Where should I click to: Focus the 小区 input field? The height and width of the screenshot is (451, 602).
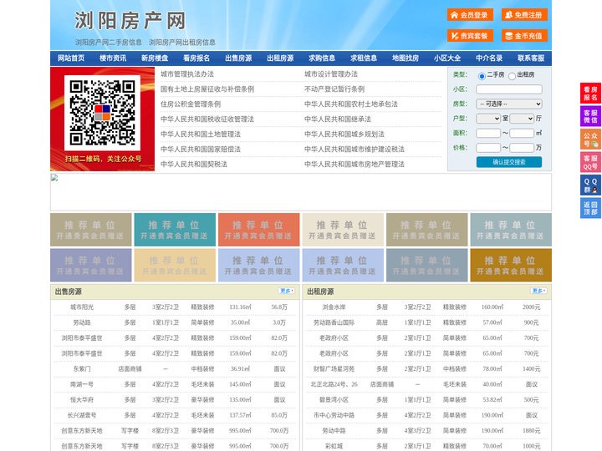click(509, 89)
